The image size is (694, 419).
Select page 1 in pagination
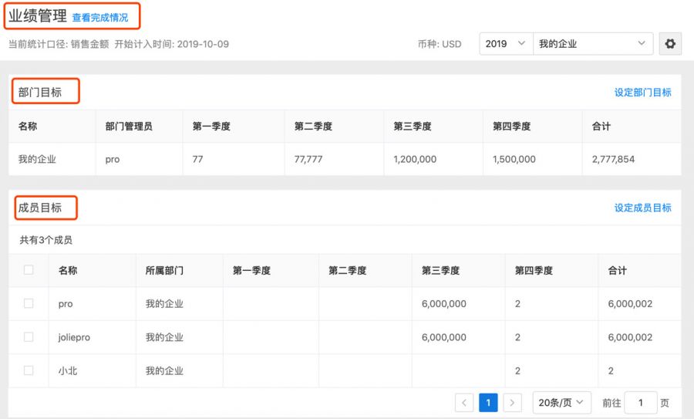pyautogui.click(x=488, y=403)
